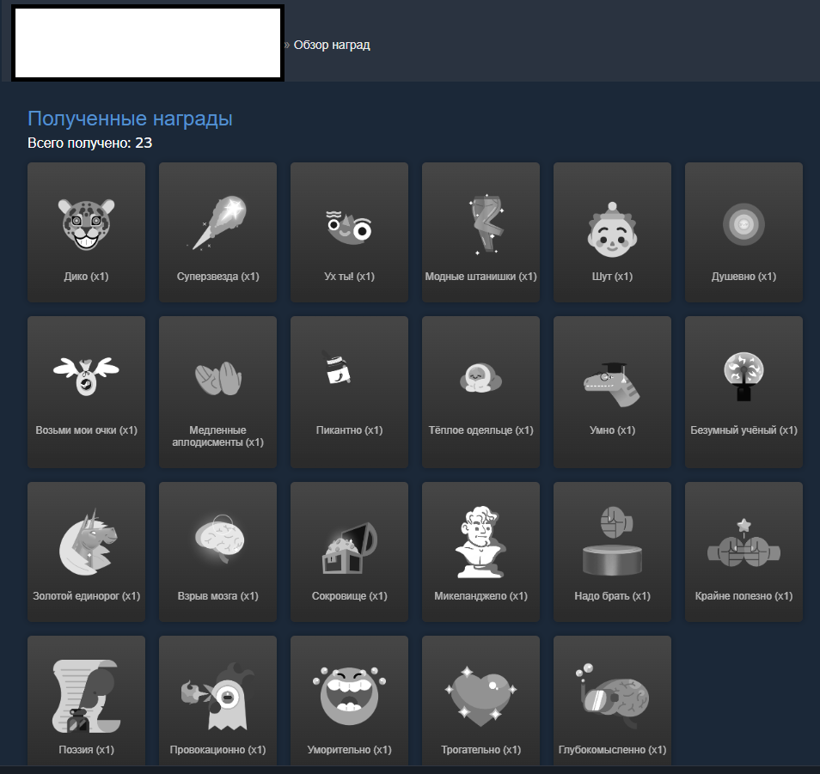This screenshot has height=774, width=820.
Task: Click the Трогательно sparkling heart icon
Action: 480,693
